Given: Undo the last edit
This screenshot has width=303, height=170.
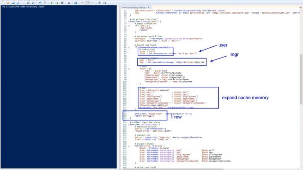Looking at the screenshot, I should [40, 3].
